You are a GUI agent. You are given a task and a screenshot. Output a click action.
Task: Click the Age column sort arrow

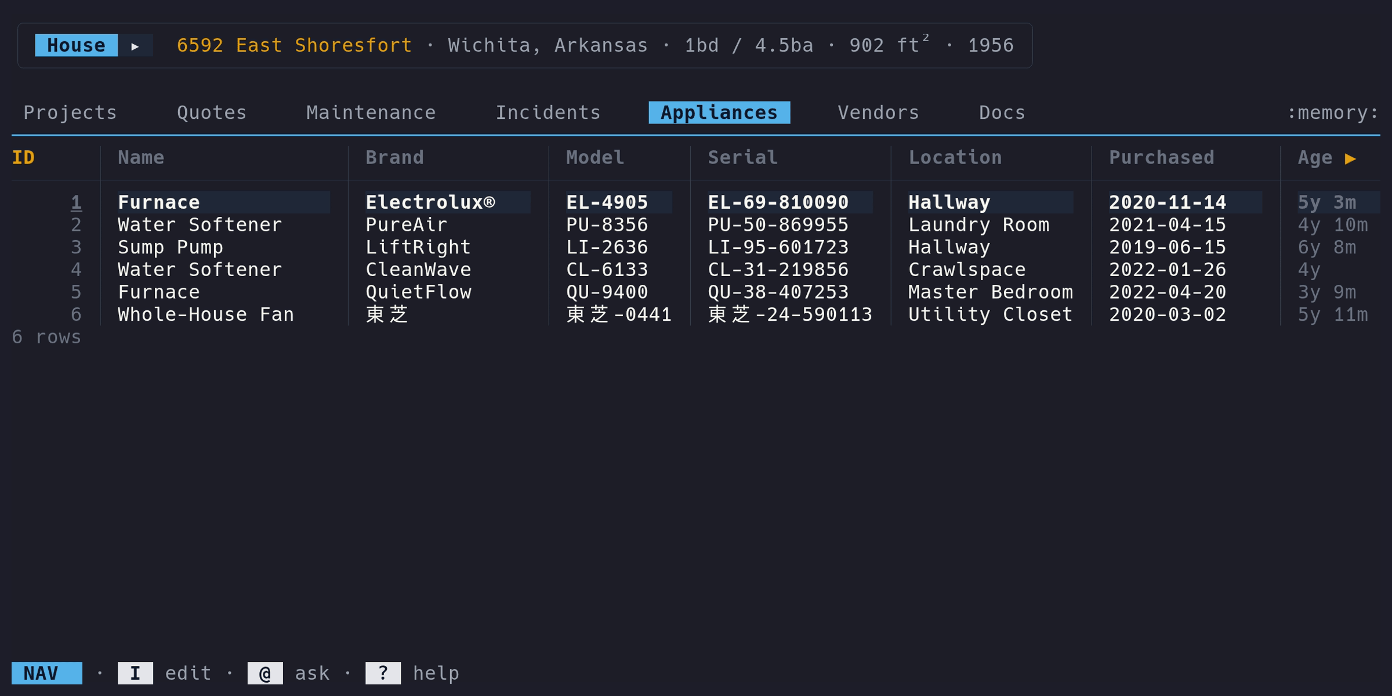1350,158
